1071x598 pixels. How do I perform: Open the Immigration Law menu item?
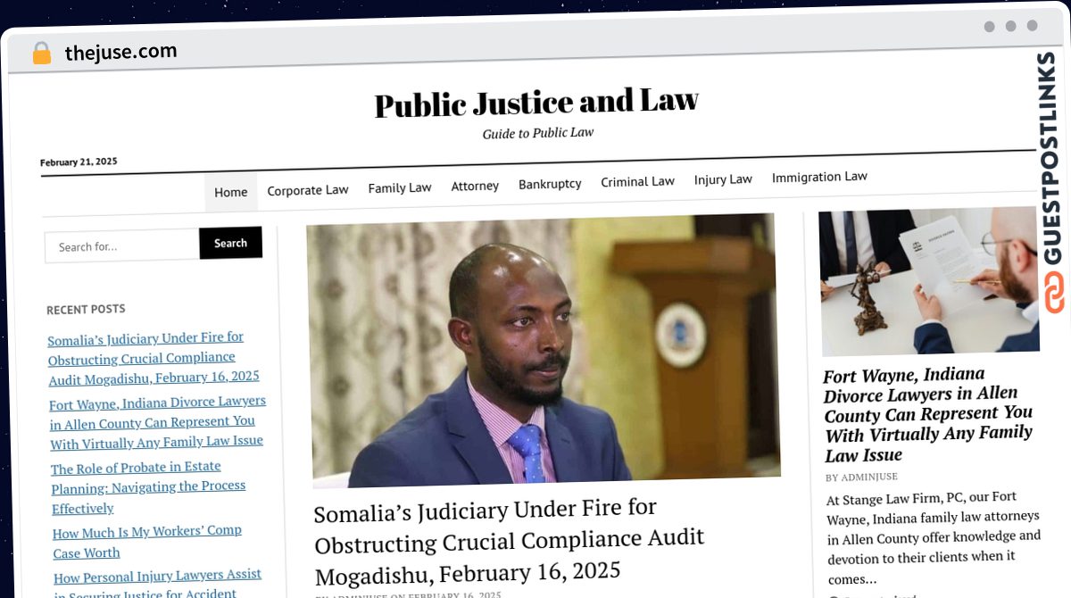[x=819, y=177]
